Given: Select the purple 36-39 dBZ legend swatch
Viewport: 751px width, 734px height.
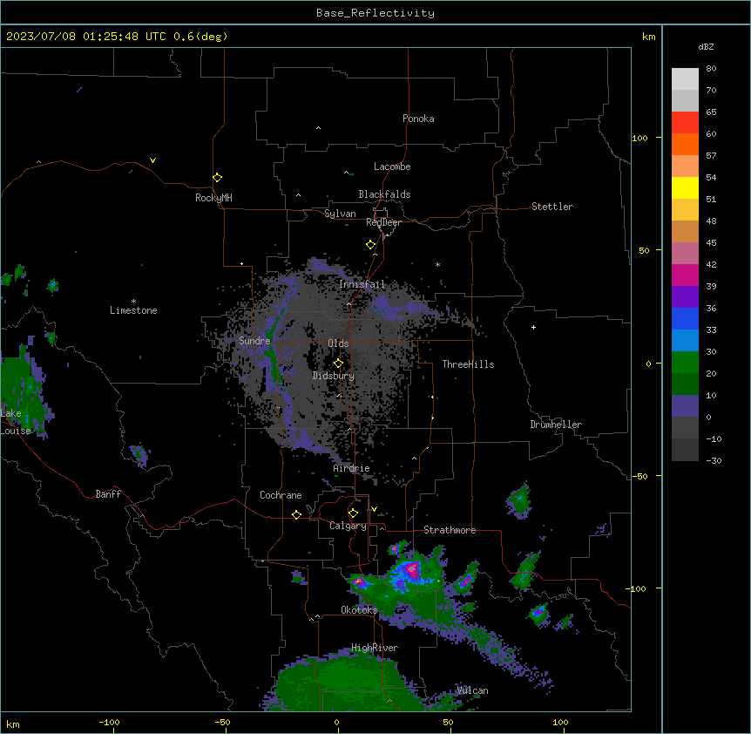Looking at the screenshot, I should click(685, 297).
